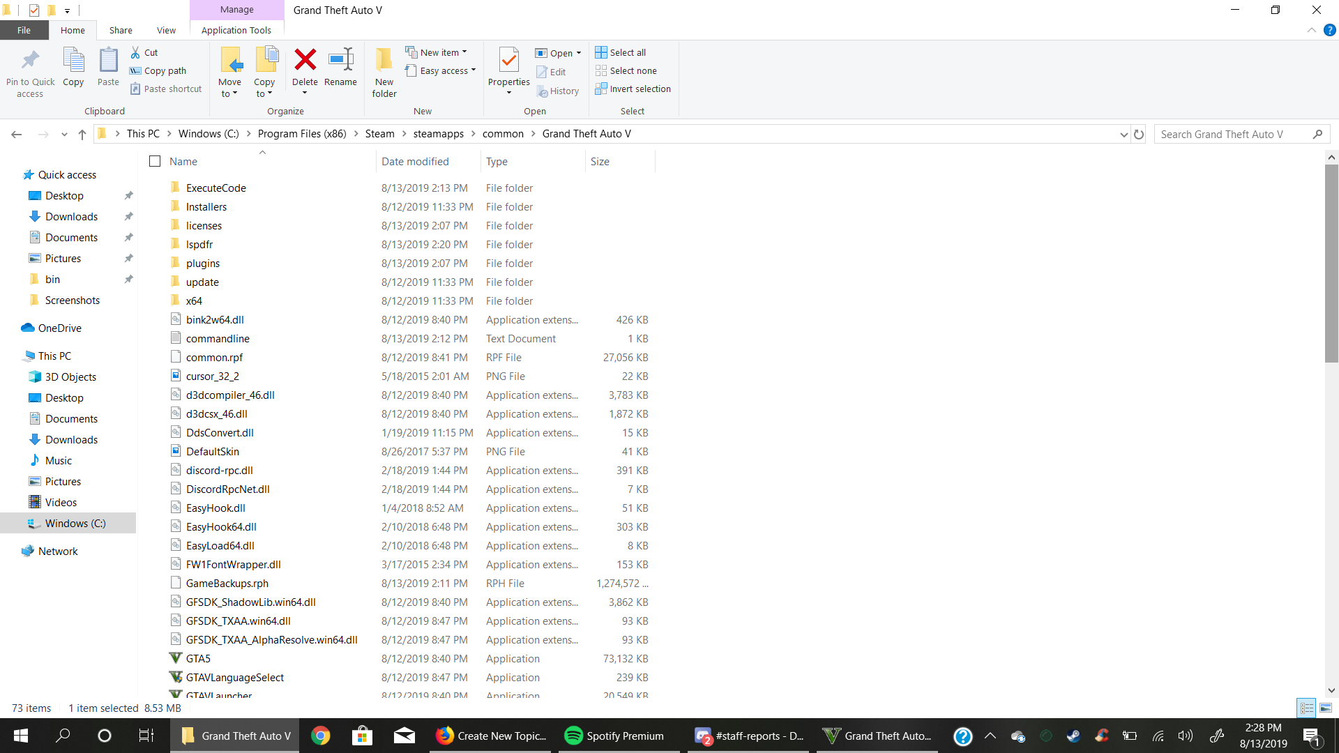Open the Properties checkmark icon
Screen dimensions: 1339x753
click(509, 61)
